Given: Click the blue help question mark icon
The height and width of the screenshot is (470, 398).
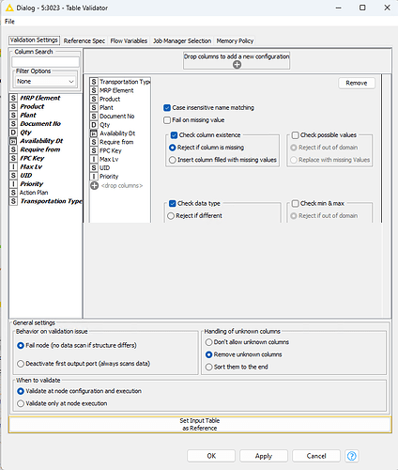Looking at the screenshot, I should point(352,456).
